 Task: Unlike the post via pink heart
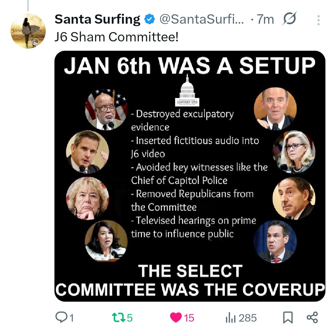[x=176, y=317]
